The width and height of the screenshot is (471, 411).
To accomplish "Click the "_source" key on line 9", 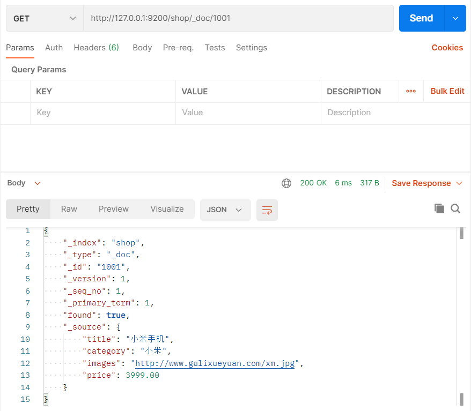I will pos(84,327).
